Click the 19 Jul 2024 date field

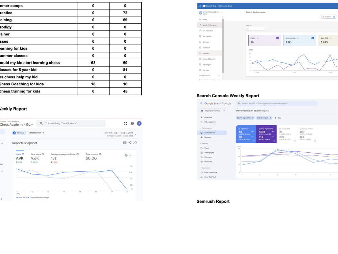329,17
